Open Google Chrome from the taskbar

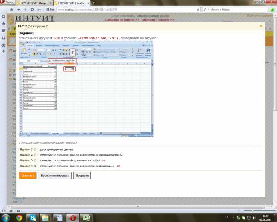pos(19,217)
